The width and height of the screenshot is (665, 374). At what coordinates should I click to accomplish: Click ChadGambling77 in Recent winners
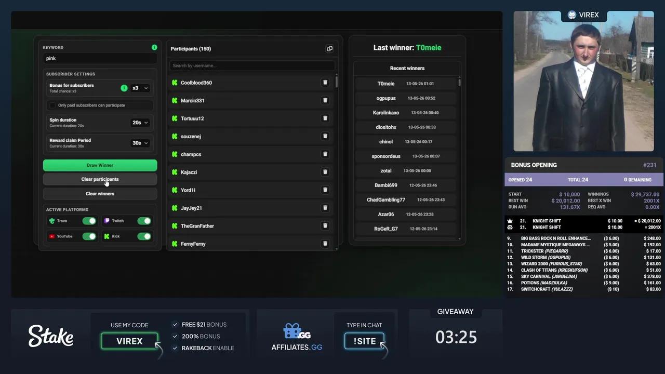(x=407, y=200)
